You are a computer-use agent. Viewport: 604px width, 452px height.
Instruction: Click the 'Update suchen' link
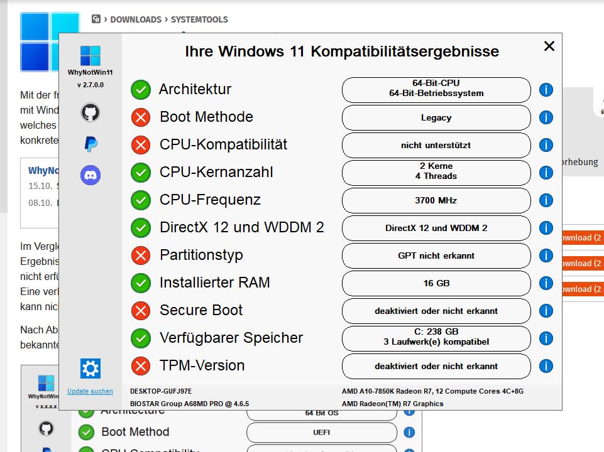pyautogui.click(x=90, y=391)
